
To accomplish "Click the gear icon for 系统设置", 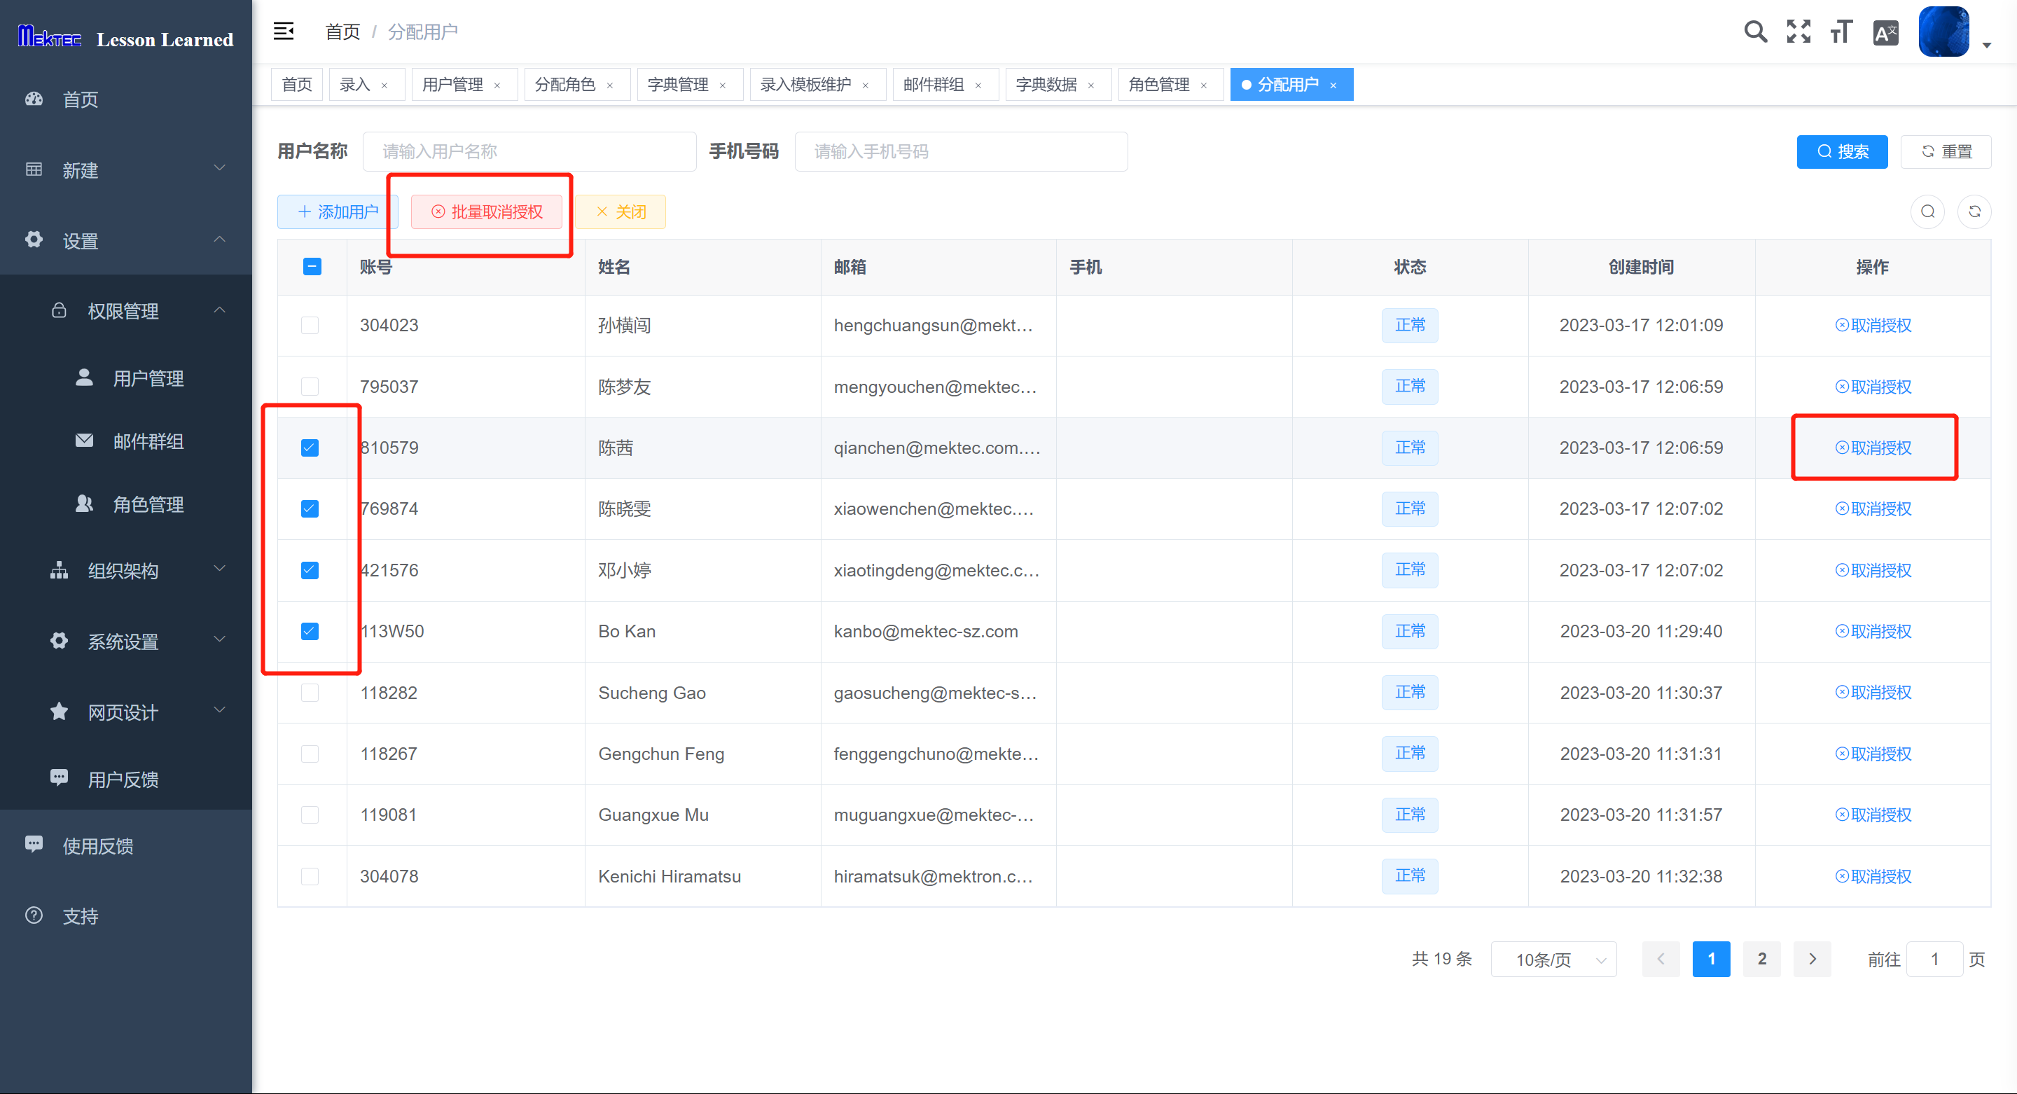I will point(59,641).
